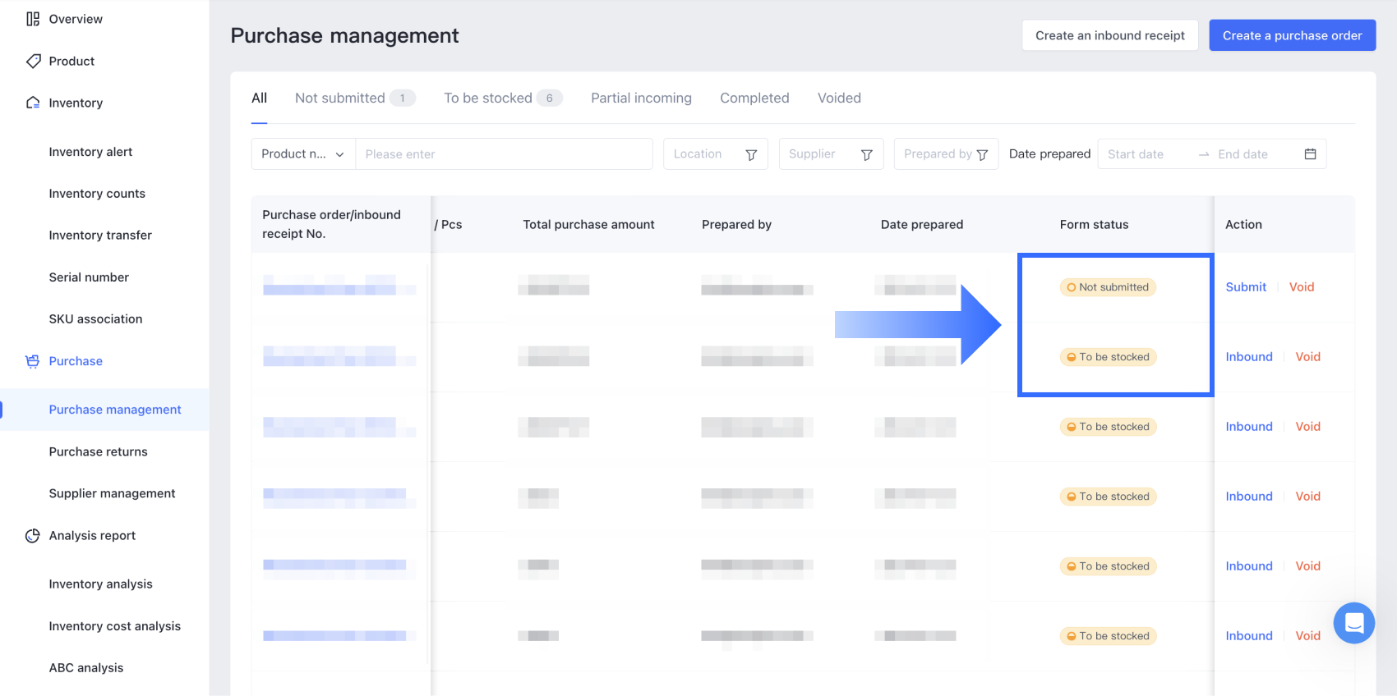This screenshot has height=696, width=1397.
Task: Switch to the To be stocked tab
Action: [488, 98]
